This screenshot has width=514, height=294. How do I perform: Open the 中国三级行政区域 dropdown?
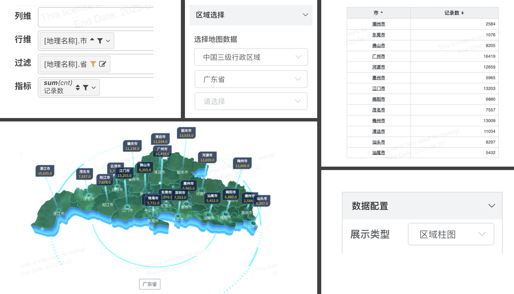click(x=251, y=57)
